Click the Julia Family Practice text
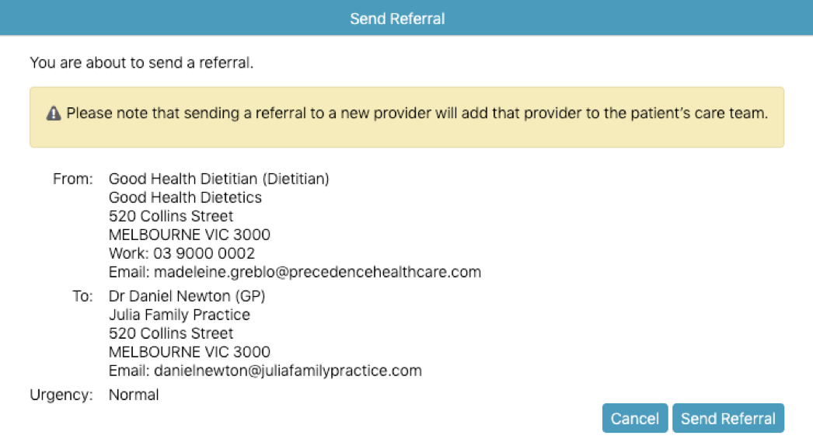Viewport: 813px width, 446px height. pos(180,314)
